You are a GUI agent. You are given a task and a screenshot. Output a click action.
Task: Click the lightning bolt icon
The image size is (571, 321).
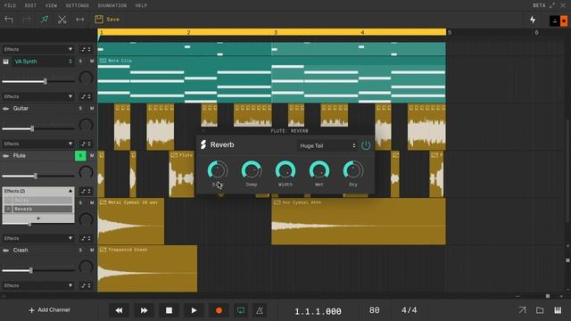533,20
